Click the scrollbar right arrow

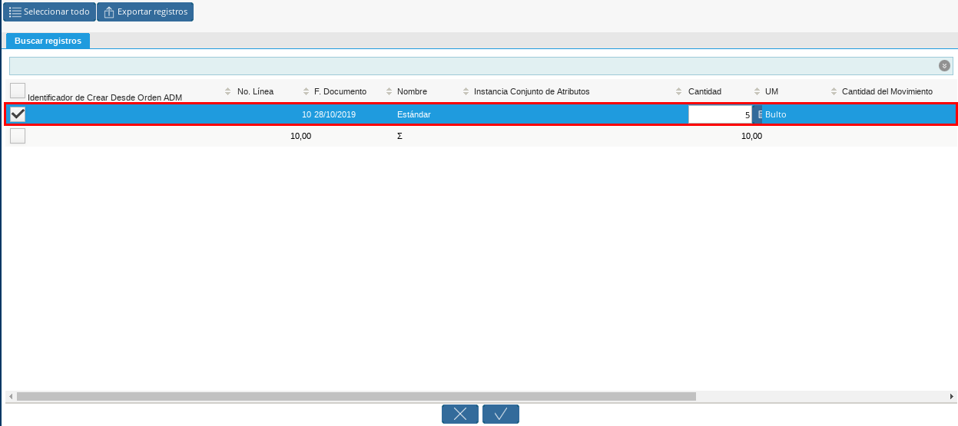coord(952,397)
